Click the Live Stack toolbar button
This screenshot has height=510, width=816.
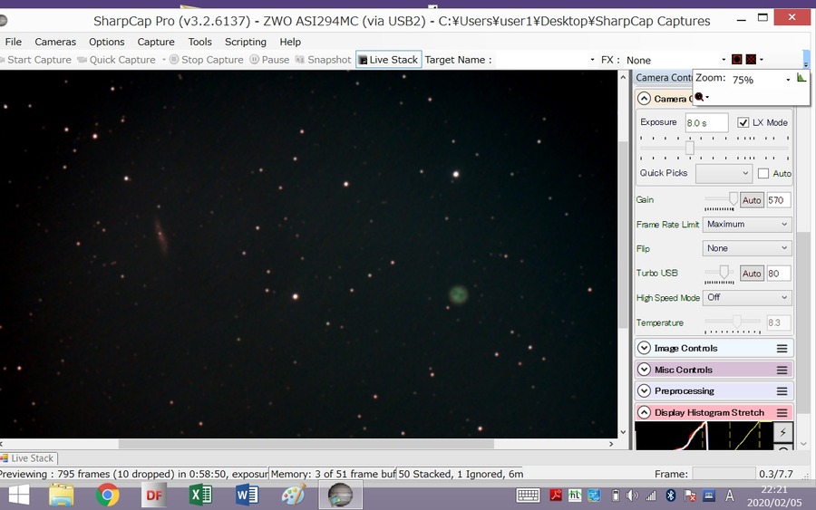(x=388, y=60)
